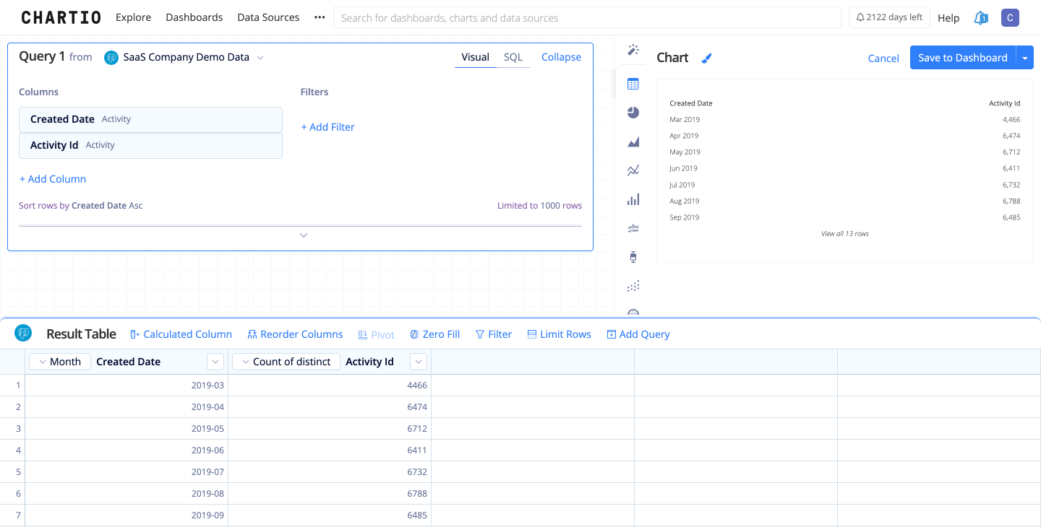Select the line chart type

coord(633,171)
